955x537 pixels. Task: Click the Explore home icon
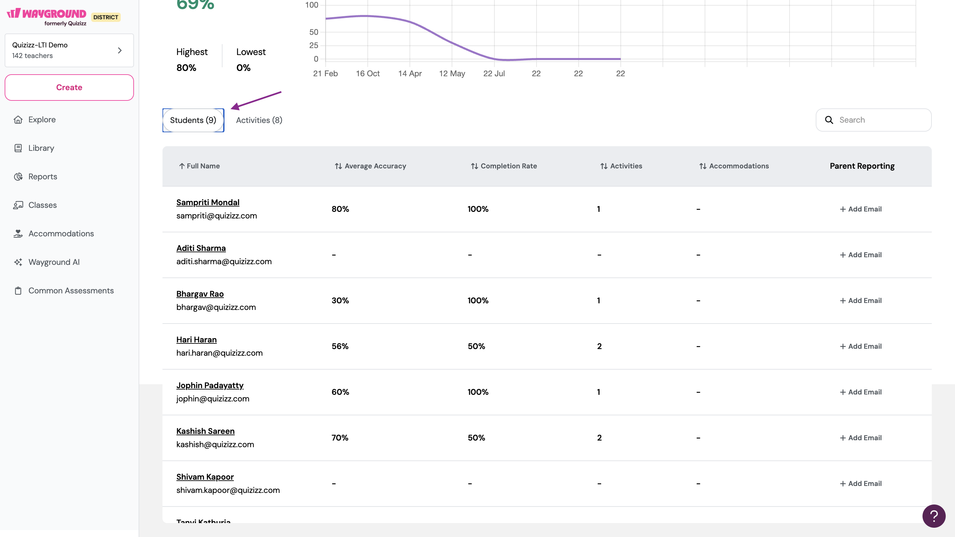pos(18,120)
